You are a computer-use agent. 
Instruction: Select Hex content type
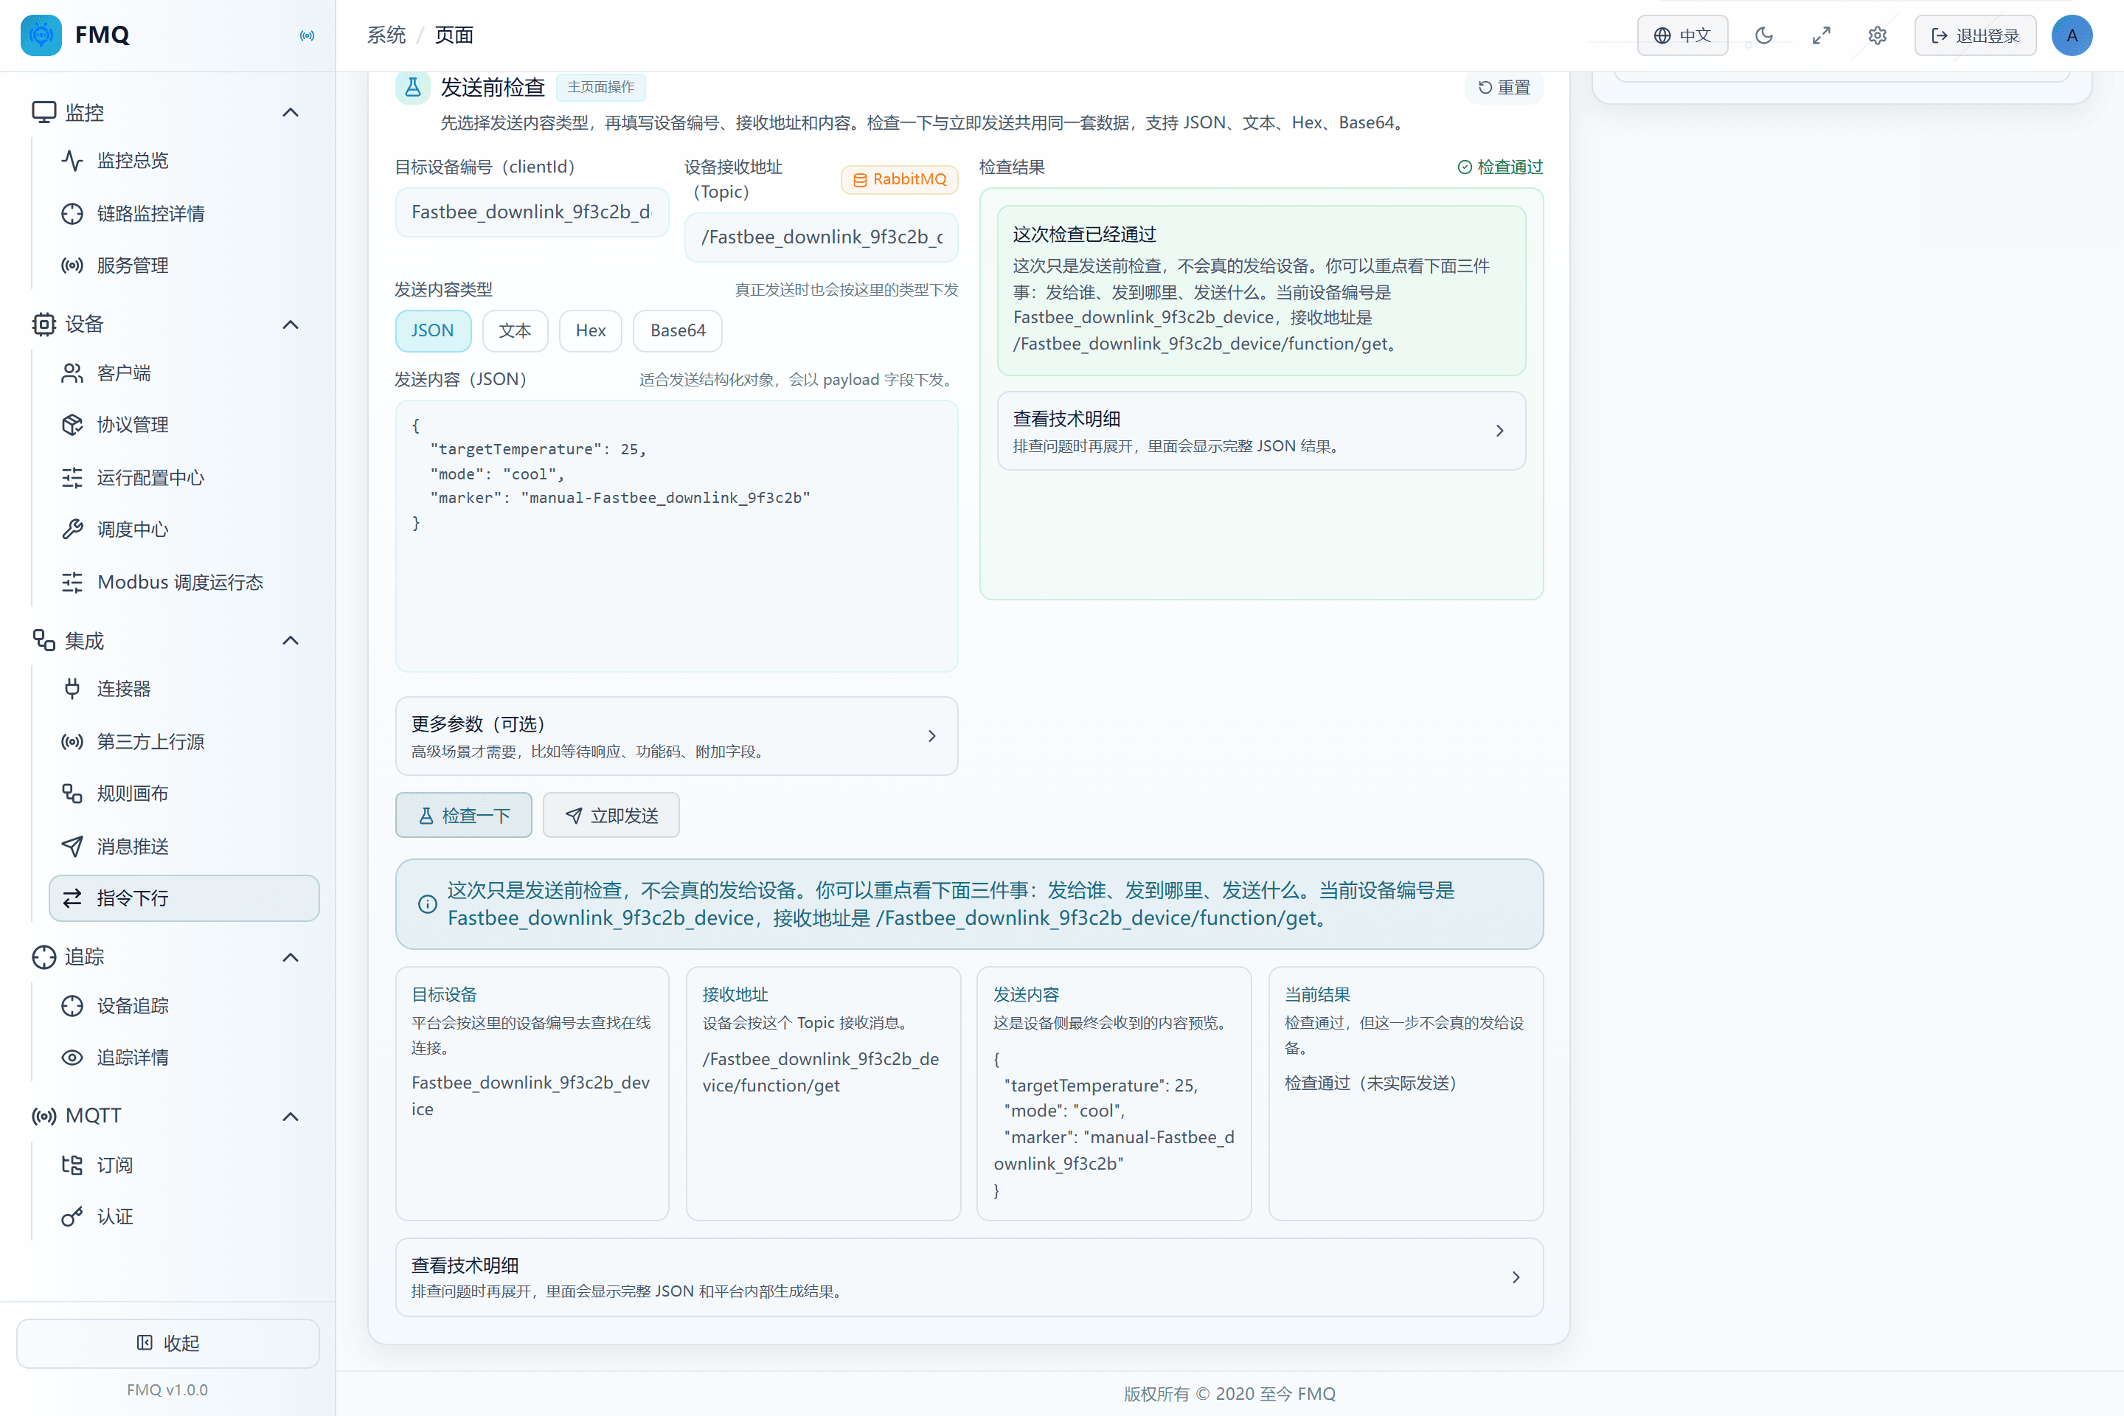coord(591,330)
